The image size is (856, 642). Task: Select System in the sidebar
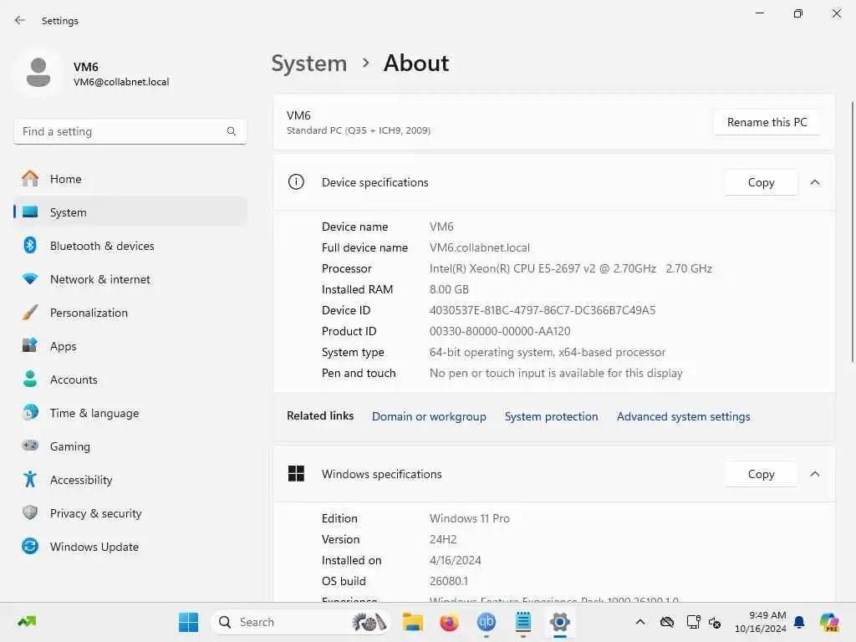130,212
